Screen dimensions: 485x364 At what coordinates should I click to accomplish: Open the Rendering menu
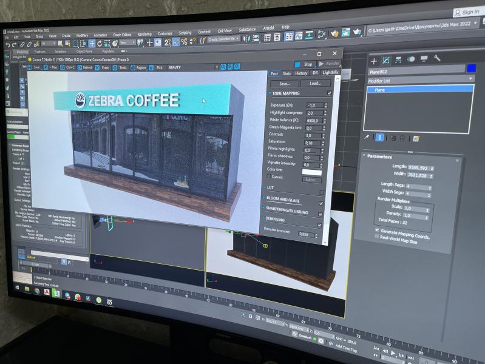tap(144, 35)
